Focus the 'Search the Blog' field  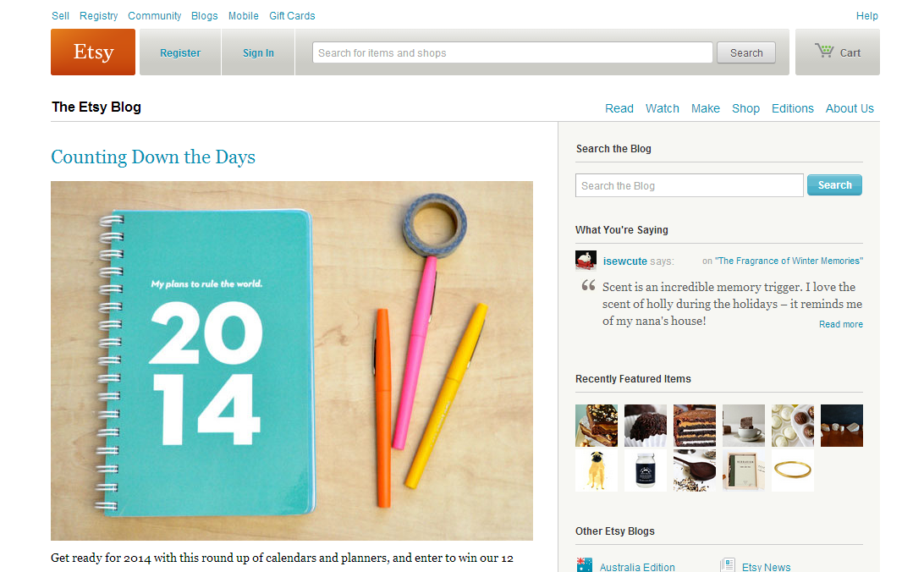[690, 185]
